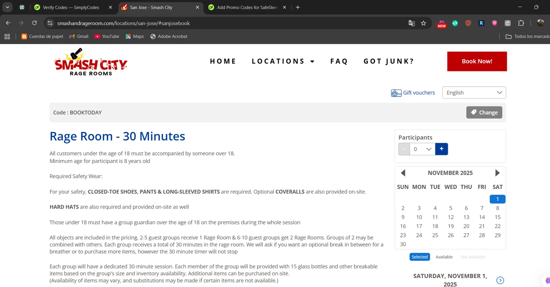Open the extension with the NEW badge
Screen dimensions: 550x287
pyautogui.click(x=442, y=23)
